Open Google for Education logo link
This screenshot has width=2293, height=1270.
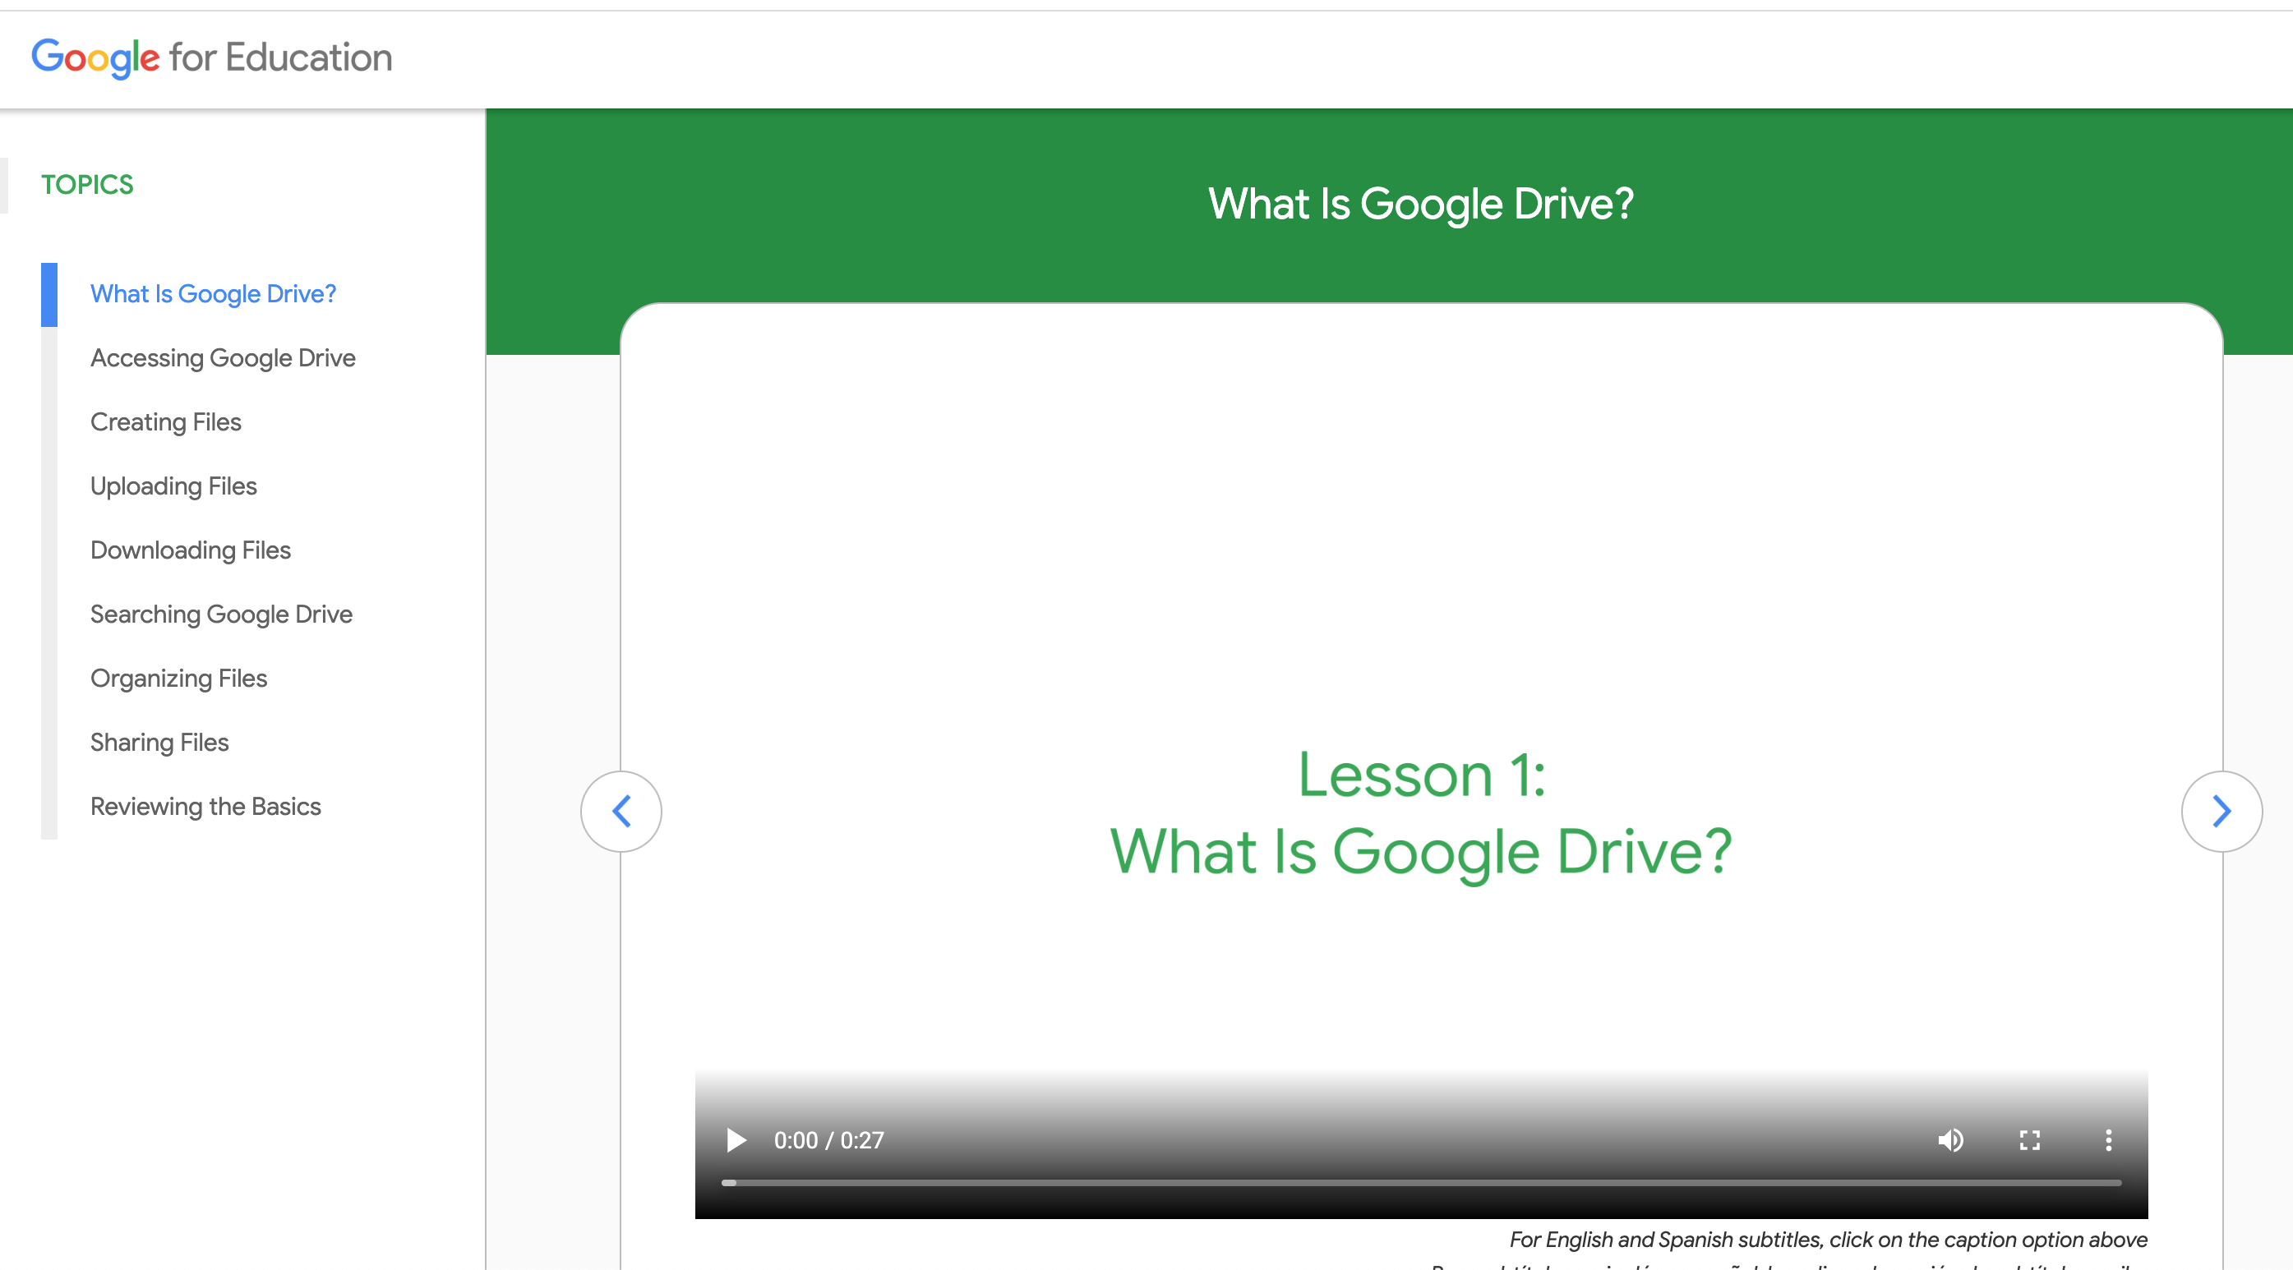point(212,58)
